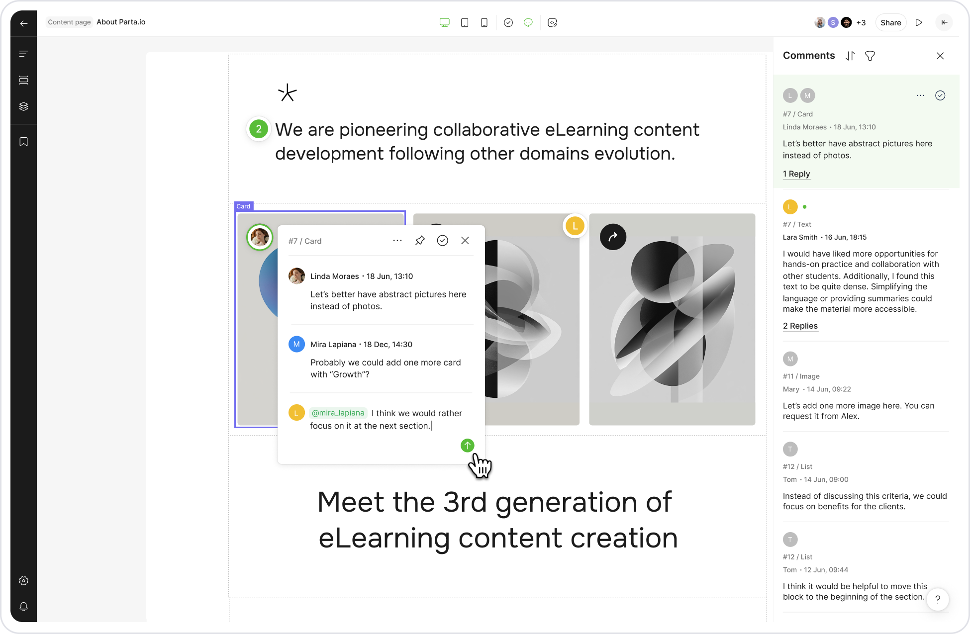This screenshot has height=634, width=970.
Task: Expand the 1 Reply thread
Action: (x=796, y=174)
